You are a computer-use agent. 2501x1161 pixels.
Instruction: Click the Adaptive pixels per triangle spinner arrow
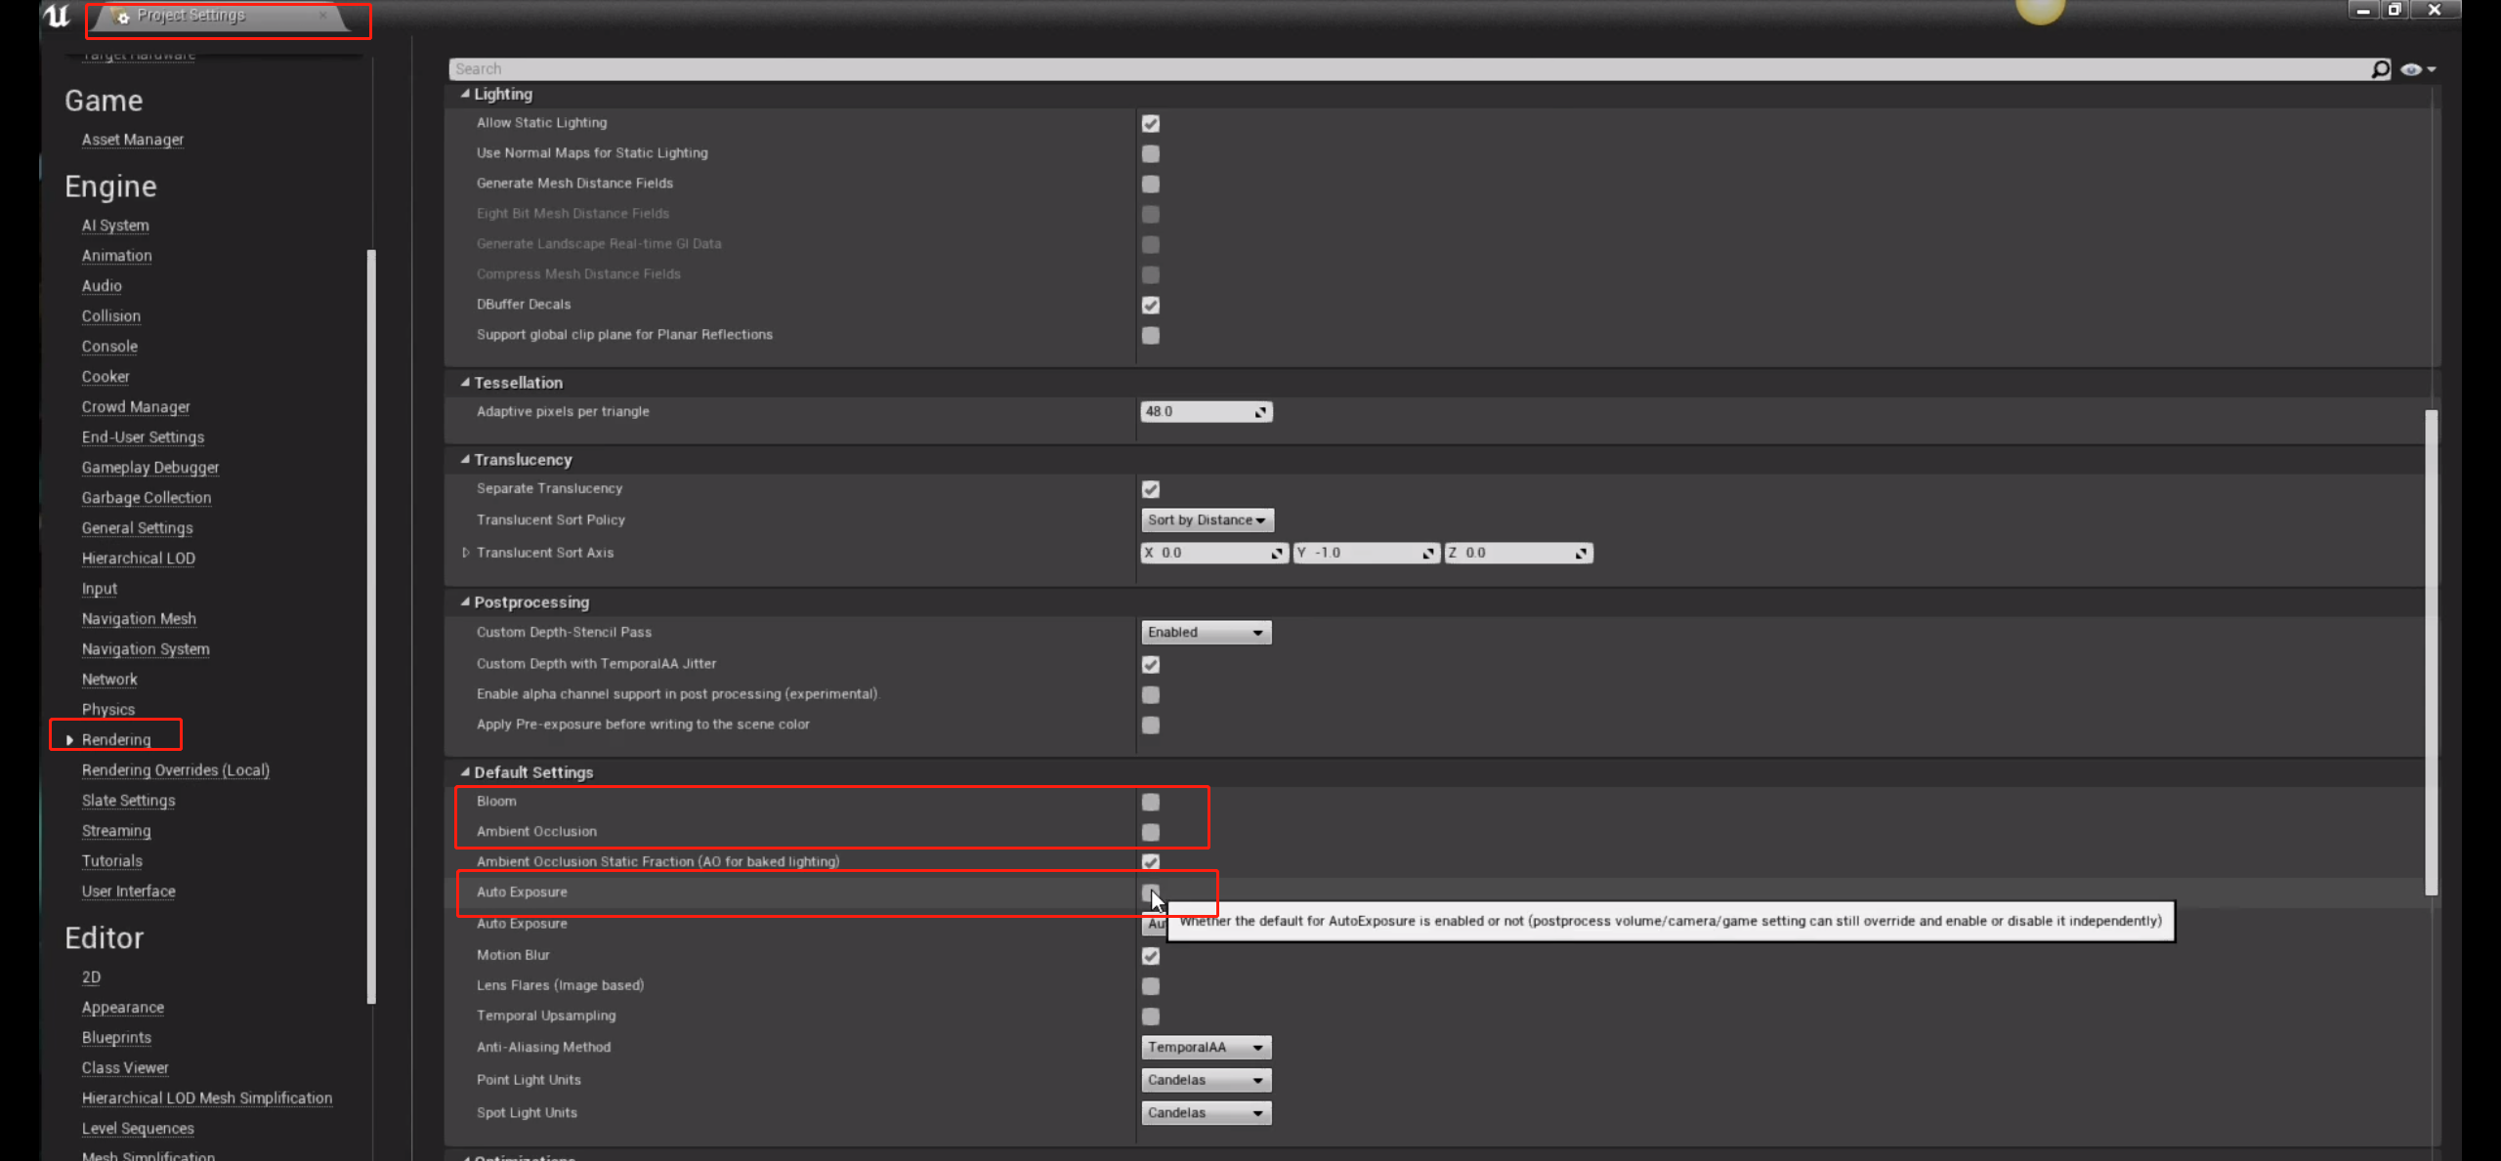point(1260,412)
